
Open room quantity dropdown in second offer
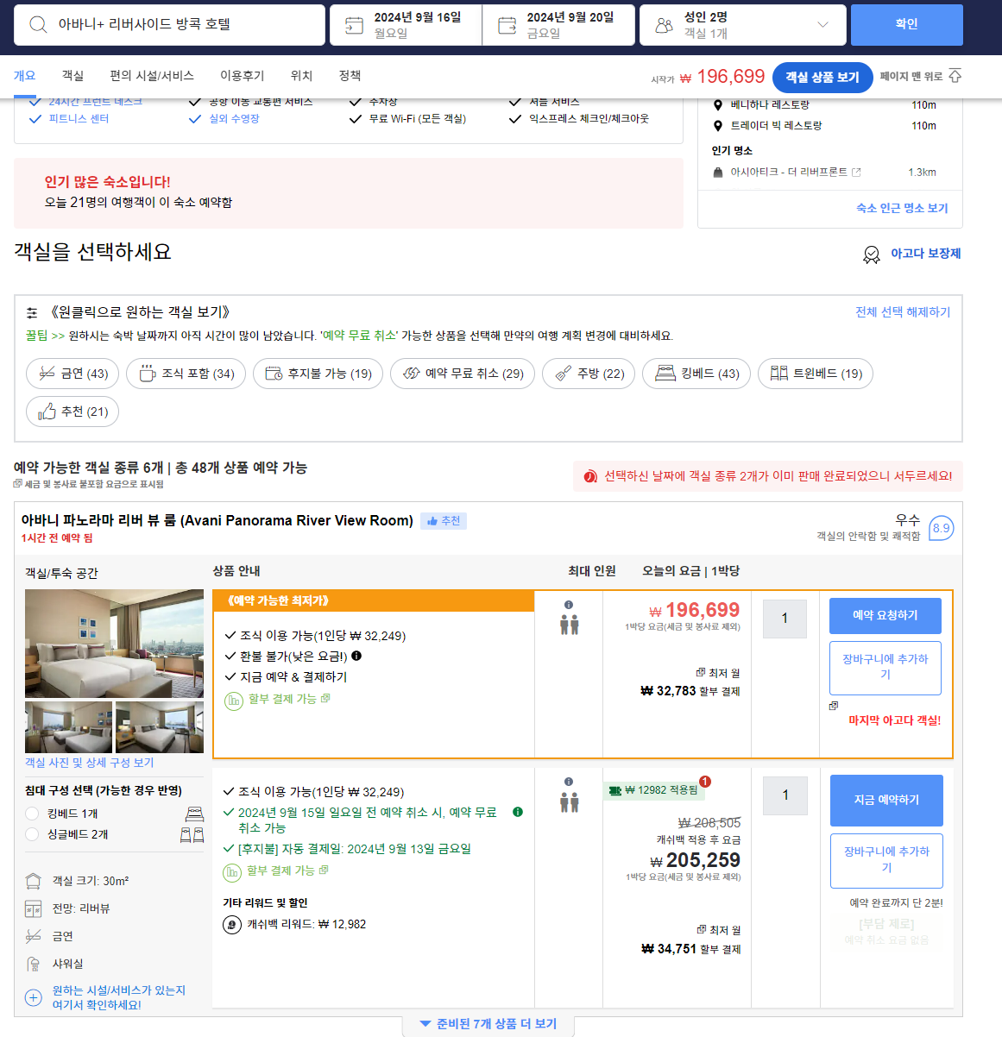point(785,795)
